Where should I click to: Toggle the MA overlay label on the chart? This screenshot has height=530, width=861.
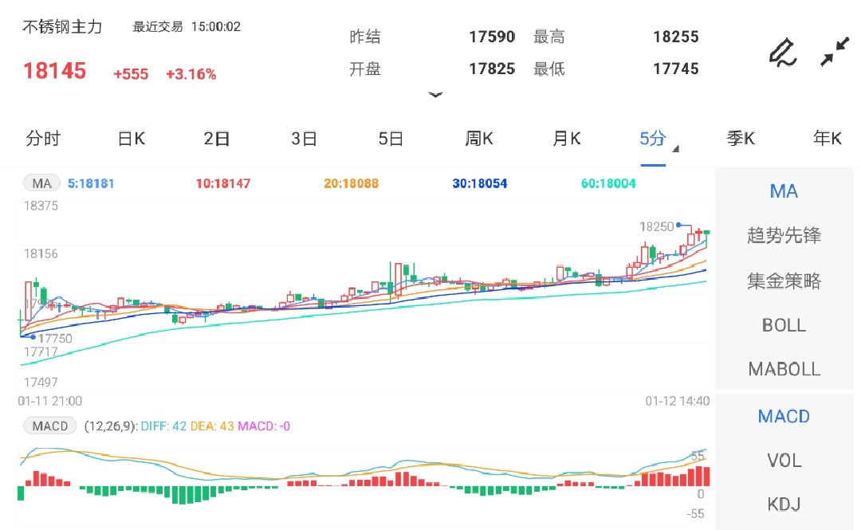41,183
